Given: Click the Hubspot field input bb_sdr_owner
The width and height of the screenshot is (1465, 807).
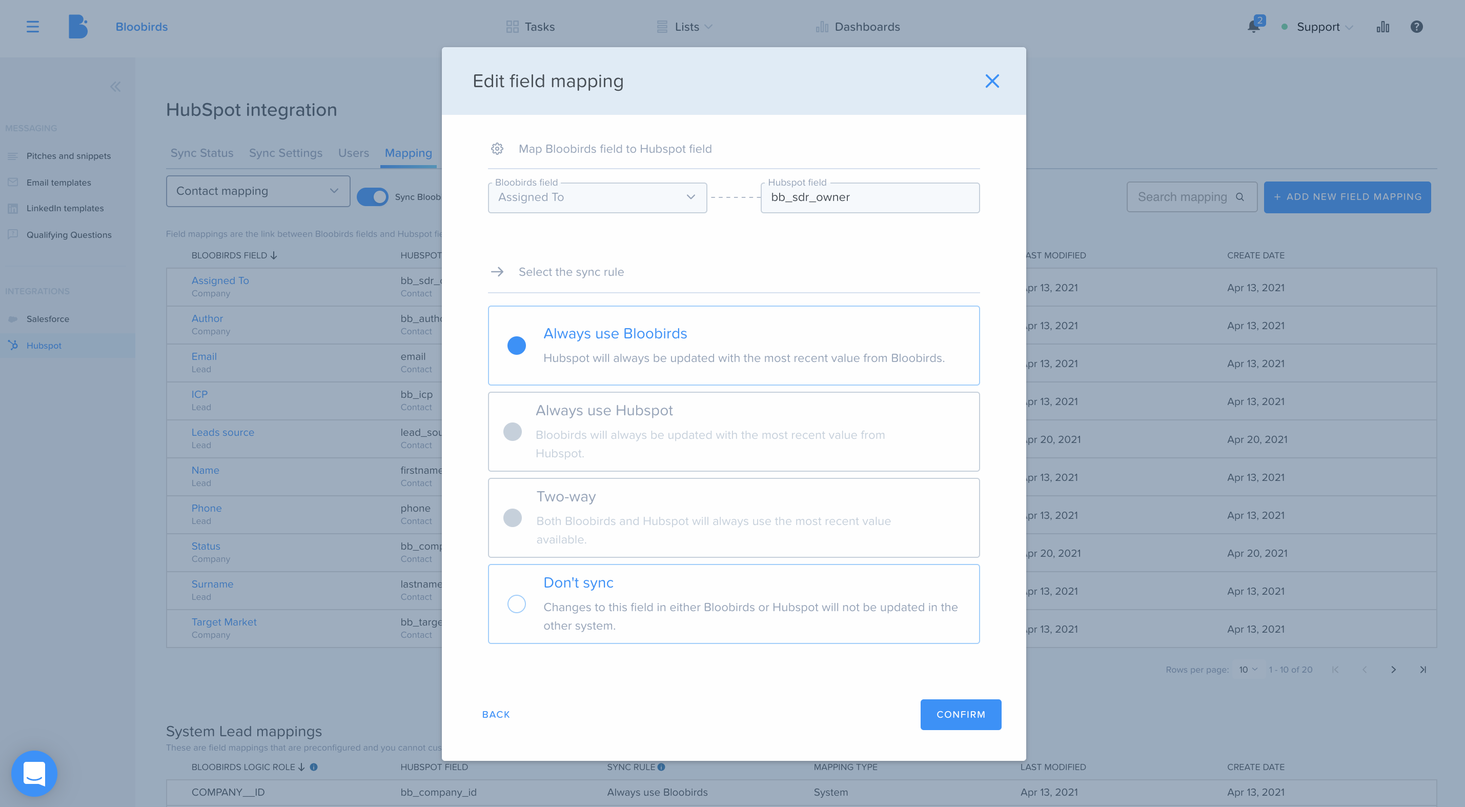Looking at the screenshot, I should [869, 197].
